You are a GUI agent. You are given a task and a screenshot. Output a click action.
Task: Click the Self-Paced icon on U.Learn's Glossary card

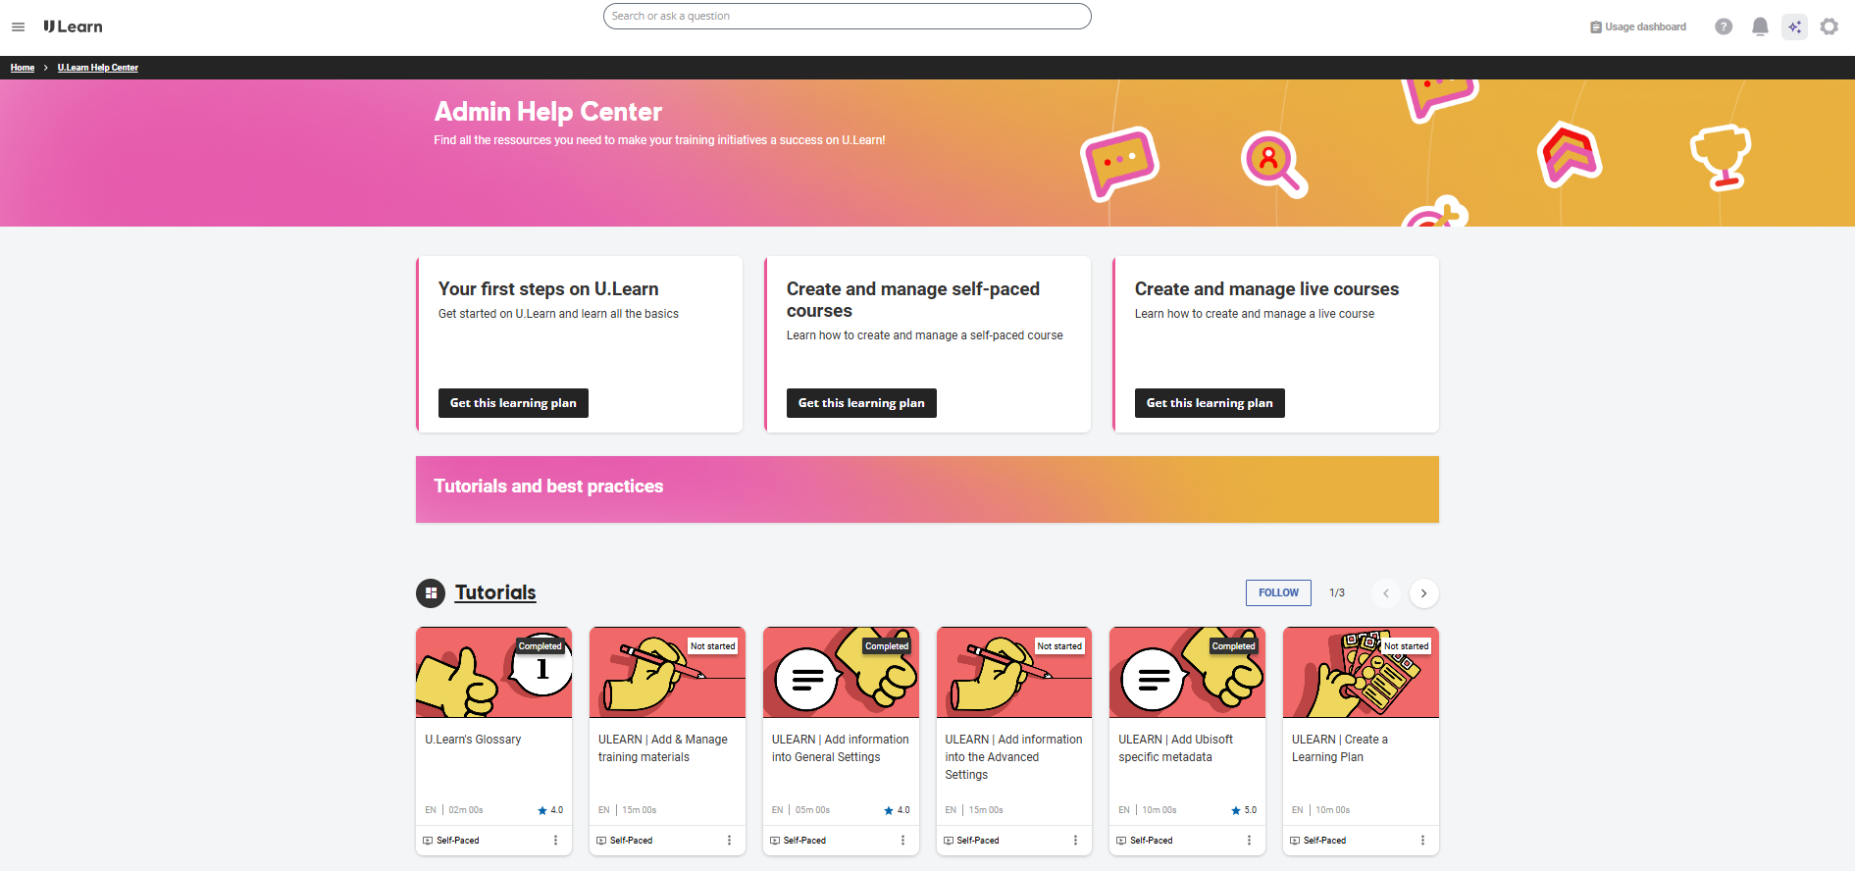[x=428, y=841]
